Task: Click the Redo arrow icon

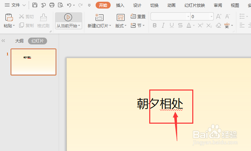Action: 80,5
